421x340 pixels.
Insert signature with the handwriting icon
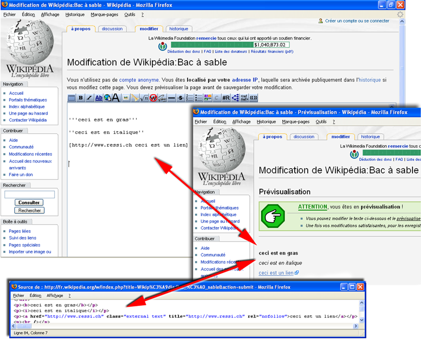click(x=163, y=98)
